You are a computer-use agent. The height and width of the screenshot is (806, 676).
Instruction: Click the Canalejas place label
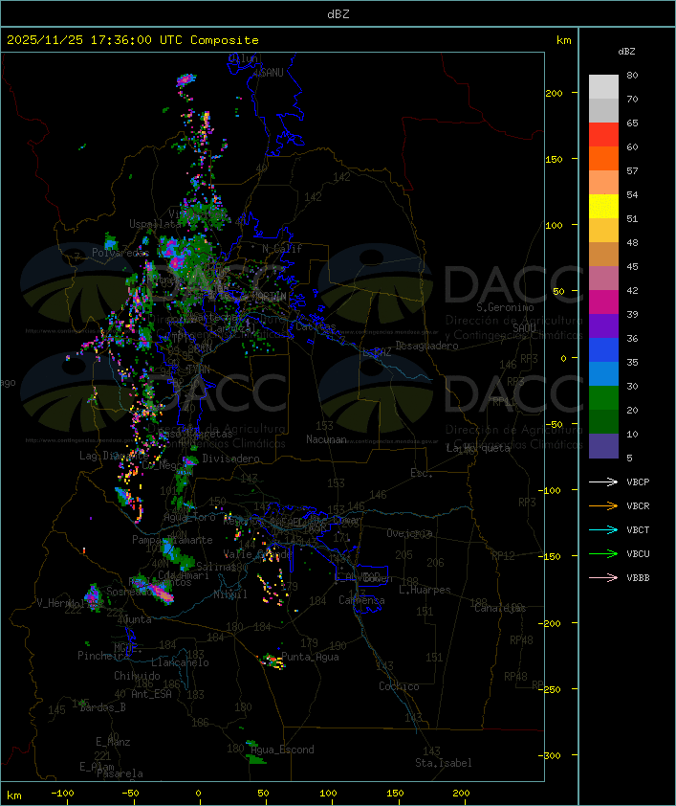click(x=500, y=608)
